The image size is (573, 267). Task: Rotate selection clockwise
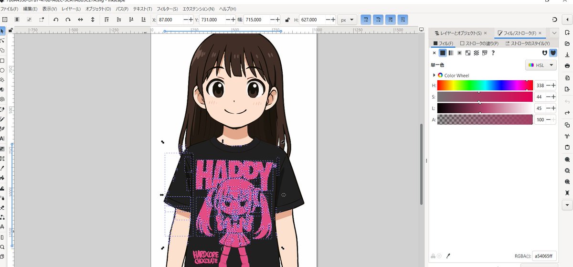coord(68,20)
